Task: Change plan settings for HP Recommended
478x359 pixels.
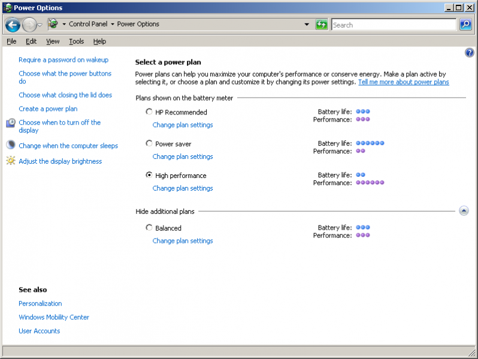Action: tap(183, 125)
